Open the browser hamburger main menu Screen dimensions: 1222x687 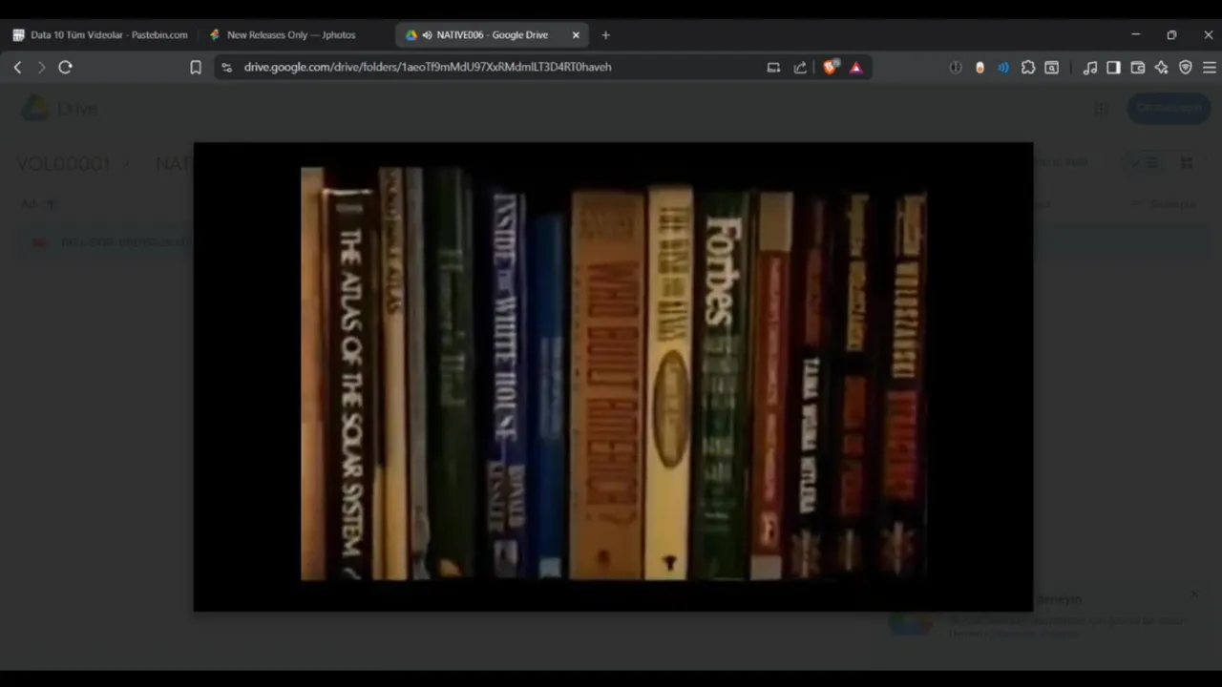pos(1209,67)
